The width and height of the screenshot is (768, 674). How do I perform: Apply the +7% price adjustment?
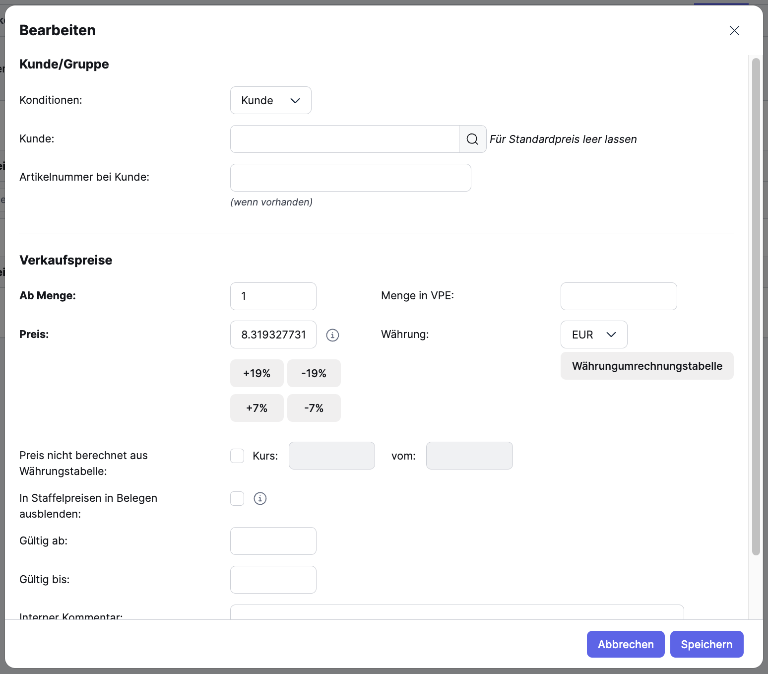(x=256, y=408)
